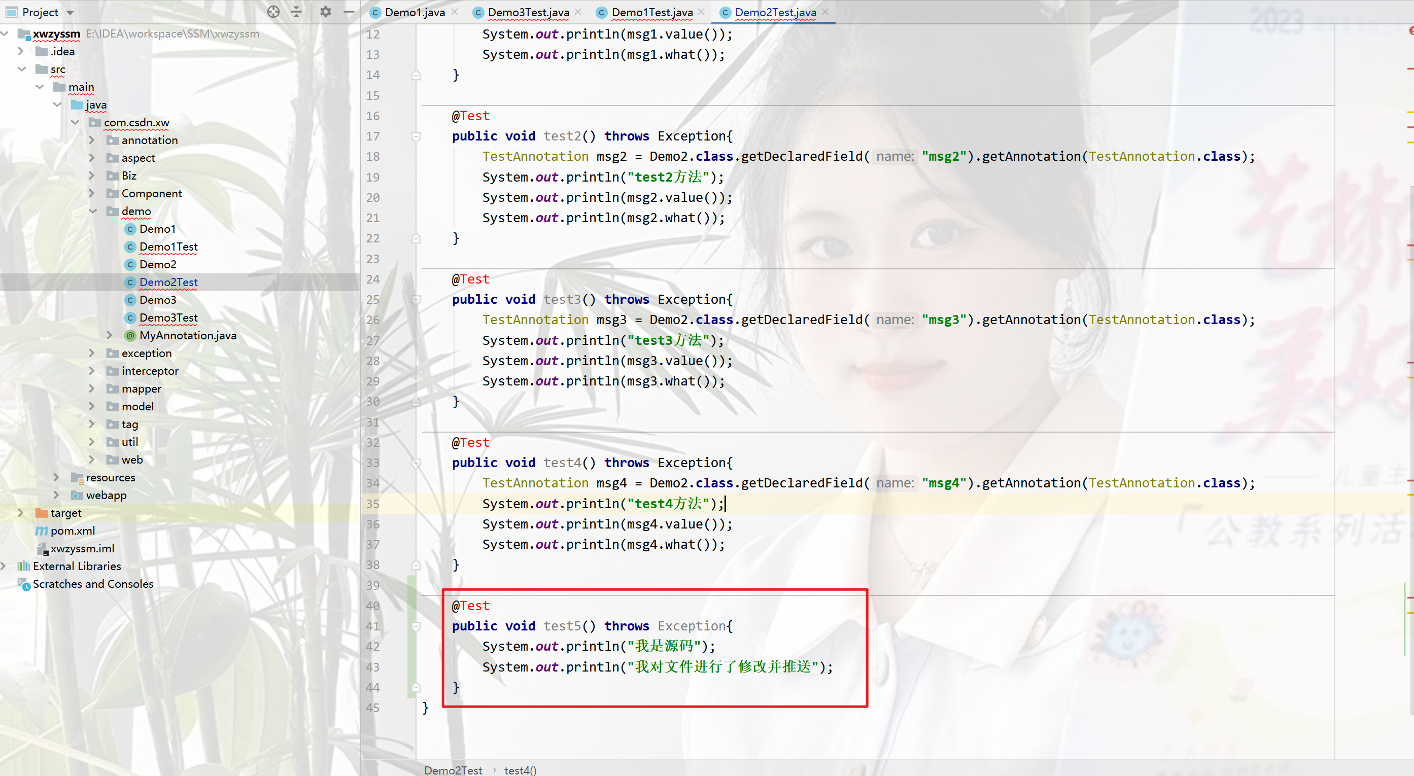Screen dimensions: 1414x776
Task: Fold the test2 method via gutter toggle
Action: click(416, 136)
